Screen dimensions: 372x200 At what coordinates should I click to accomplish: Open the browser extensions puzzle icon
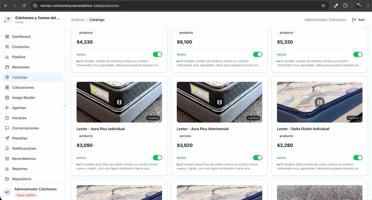pyautogui.click(x=345, y=6)
